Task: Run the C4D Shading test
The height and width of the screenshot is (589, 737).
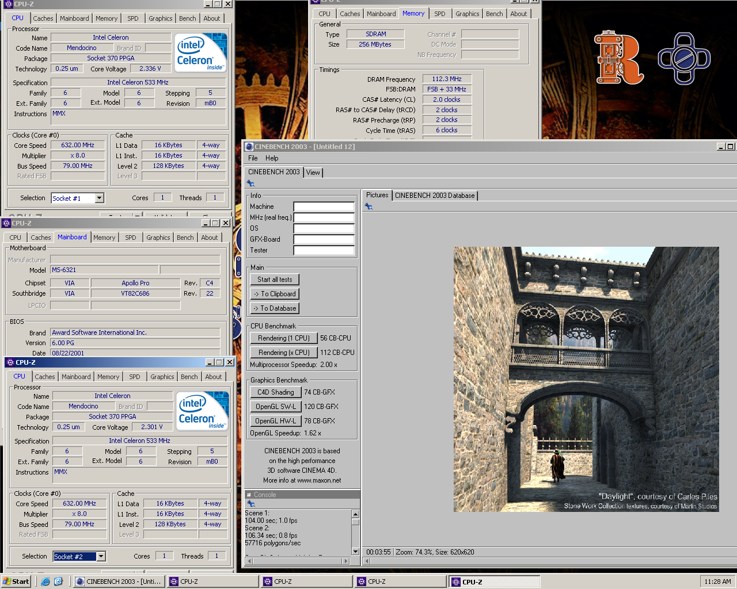Action: pos(276,392)
